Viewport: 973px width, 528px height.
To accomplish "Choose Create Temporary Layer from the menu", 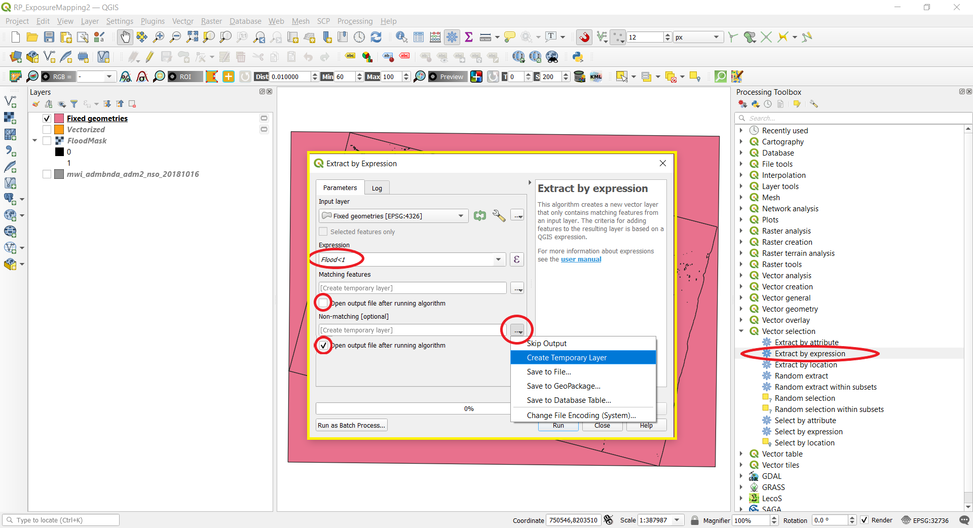I will point(567,357).
